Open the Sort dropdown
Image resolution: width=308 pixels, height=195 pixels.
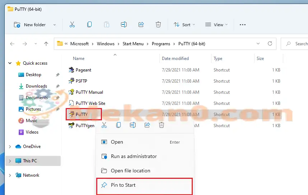coord(185,24)
